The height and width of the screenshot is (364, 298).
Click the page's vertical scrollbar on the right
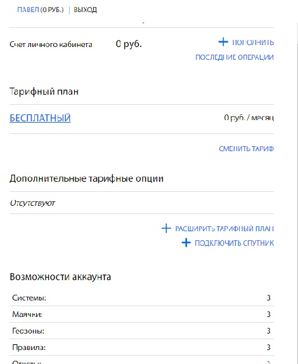click(x=297, y=193)
